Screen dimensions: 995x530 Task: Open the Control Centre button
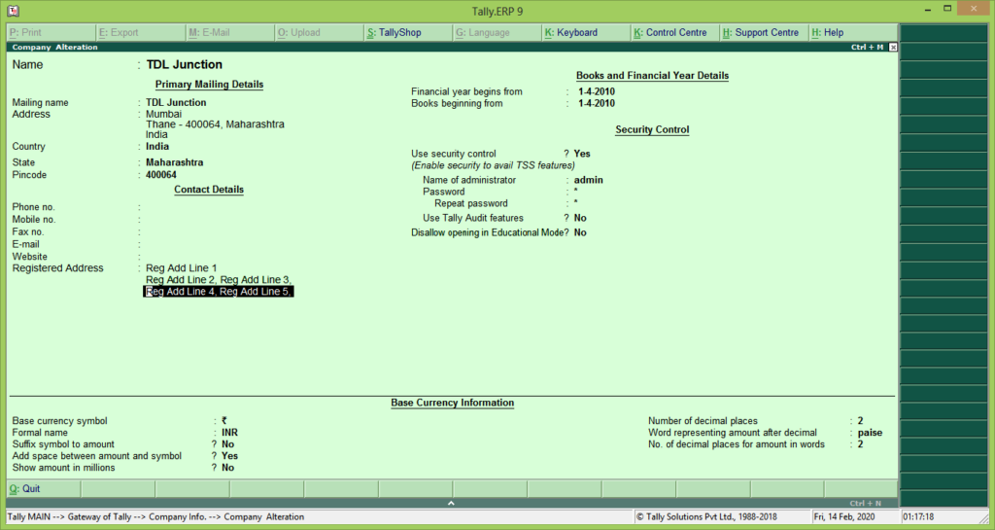(675, 32)
